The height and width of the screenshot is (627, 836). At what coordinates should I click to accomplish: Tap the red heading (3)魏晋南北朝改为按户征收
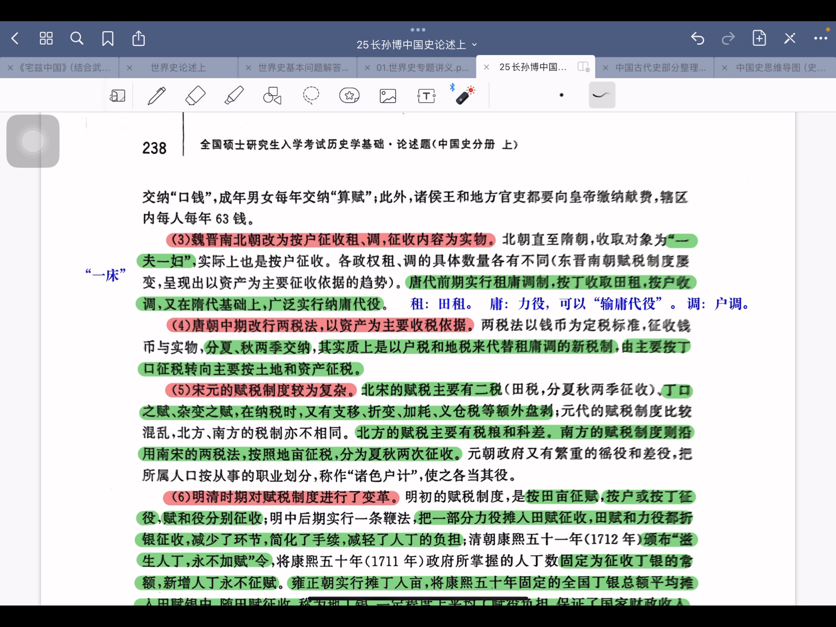[331, 239]
